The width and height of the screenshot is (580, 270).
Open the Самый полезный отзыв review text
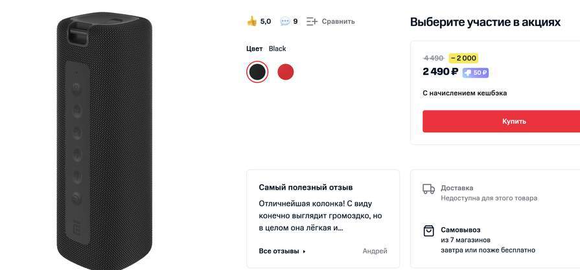coord(321,216)
